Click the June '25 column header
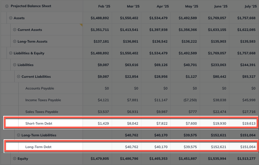Screen dimensions: 259x165 (x=221, y=6)
